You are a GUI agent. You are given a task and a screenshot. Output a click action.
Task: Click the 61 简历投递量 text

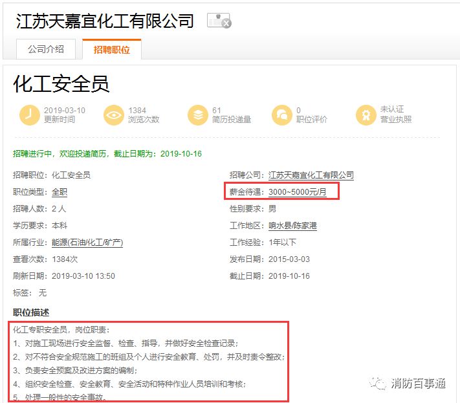click(232, 114)
